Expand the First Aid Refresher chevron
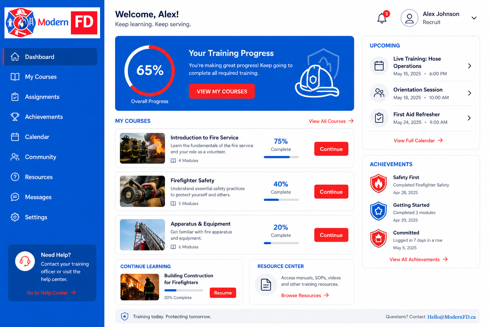 point(469,118)
